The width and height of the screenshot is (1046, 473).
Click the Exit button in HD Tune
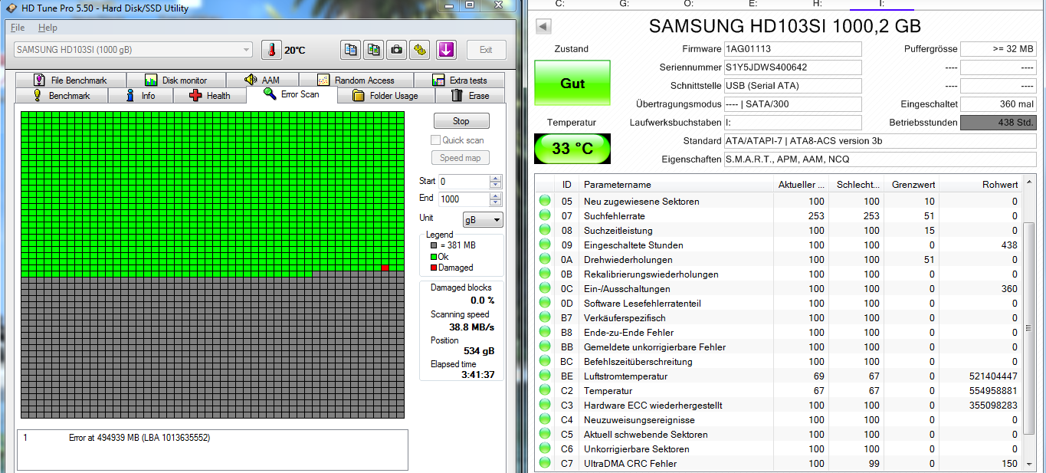pyautogui.click(x=486, y=50)
